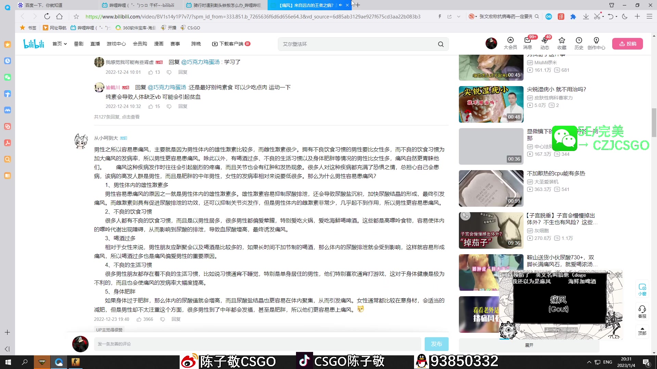Click 下载客户端 download link
This screenshot has width=657, height=369.
pos(231,44)
